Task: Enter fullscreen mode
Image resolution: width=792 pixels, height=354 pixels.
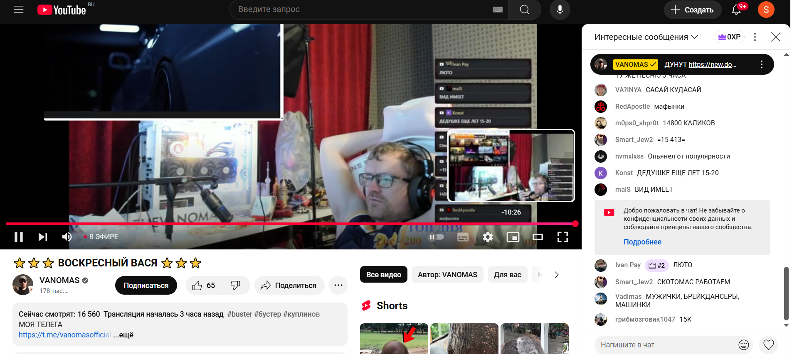Action: (563, 237)
